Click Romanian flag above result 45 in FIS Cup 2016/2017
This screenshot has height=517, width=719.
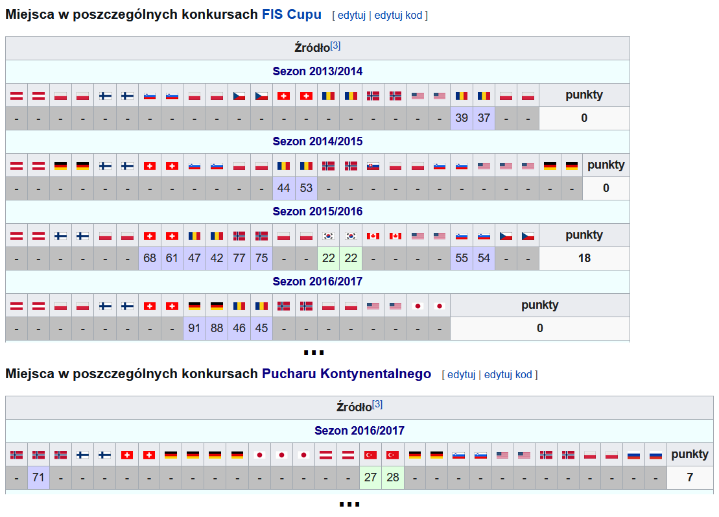pos(261,306)
